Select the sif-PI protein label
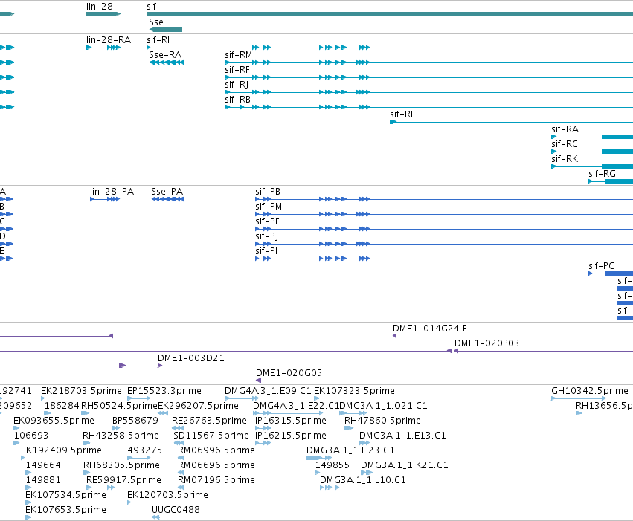633x521 pixels. (x=266, y=252)
